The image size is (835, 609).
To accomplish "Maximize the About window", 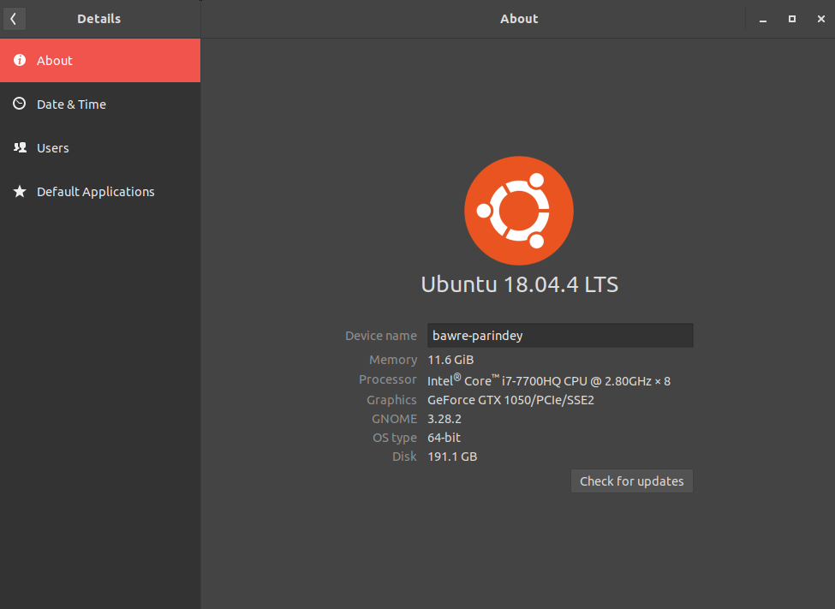I will click(792, 19).
